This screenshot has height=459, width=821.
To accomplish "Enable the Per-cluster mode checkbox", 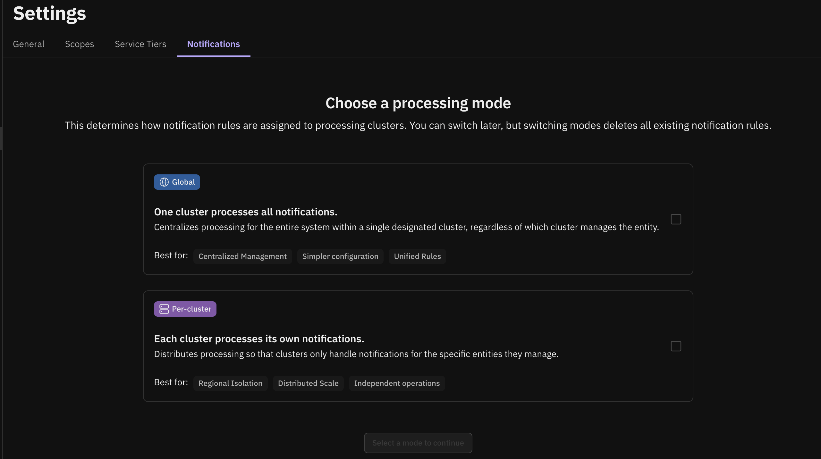I will click(x=676, y=346).
